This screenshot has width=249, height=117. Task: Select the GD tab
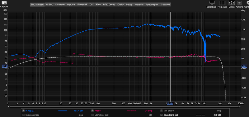click(91, 5)
